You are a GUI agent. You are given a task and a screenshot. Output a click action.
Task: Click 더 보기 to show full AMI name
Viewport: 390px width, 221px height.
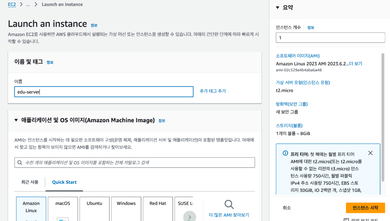coord(356,64)
